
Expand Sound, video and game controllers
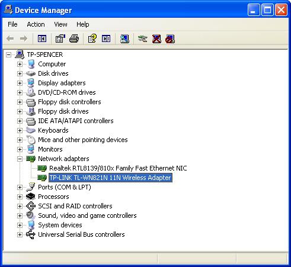[20, 215]
